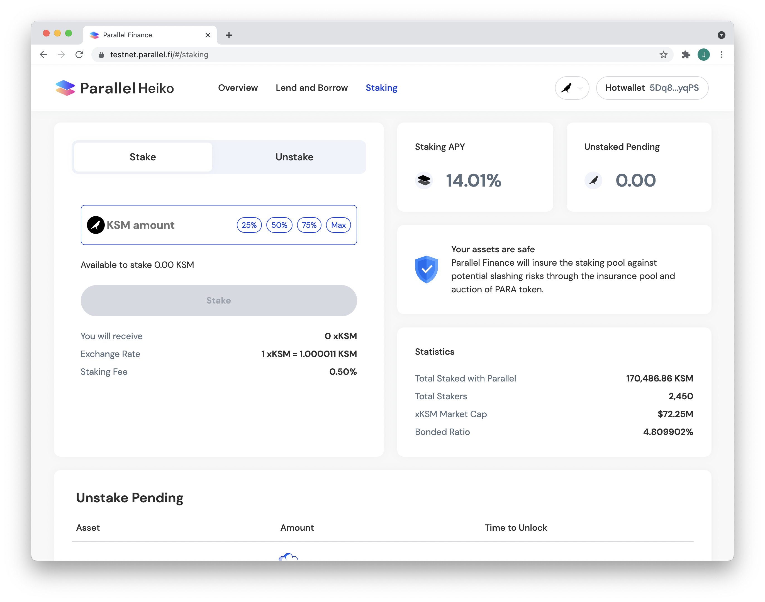The image size is (765, 602).
Task: Set amount to 75%
Action: [x=309, y=225]
